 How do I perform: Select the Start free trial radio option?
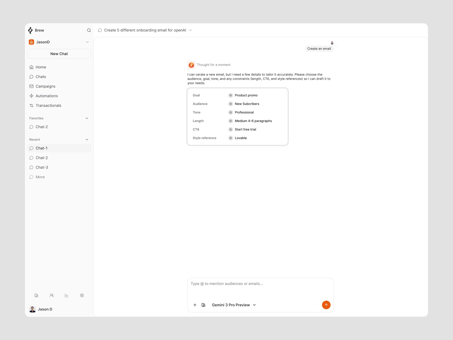pyautogui.click(x=230, y=130)
